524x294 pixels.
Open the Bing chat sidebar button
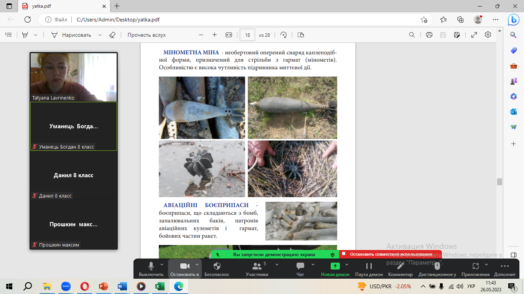point(514,20)
